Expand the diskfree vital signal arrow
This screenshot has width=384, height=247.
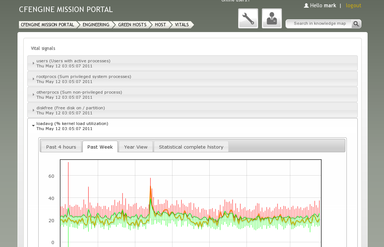pos(33,110)
